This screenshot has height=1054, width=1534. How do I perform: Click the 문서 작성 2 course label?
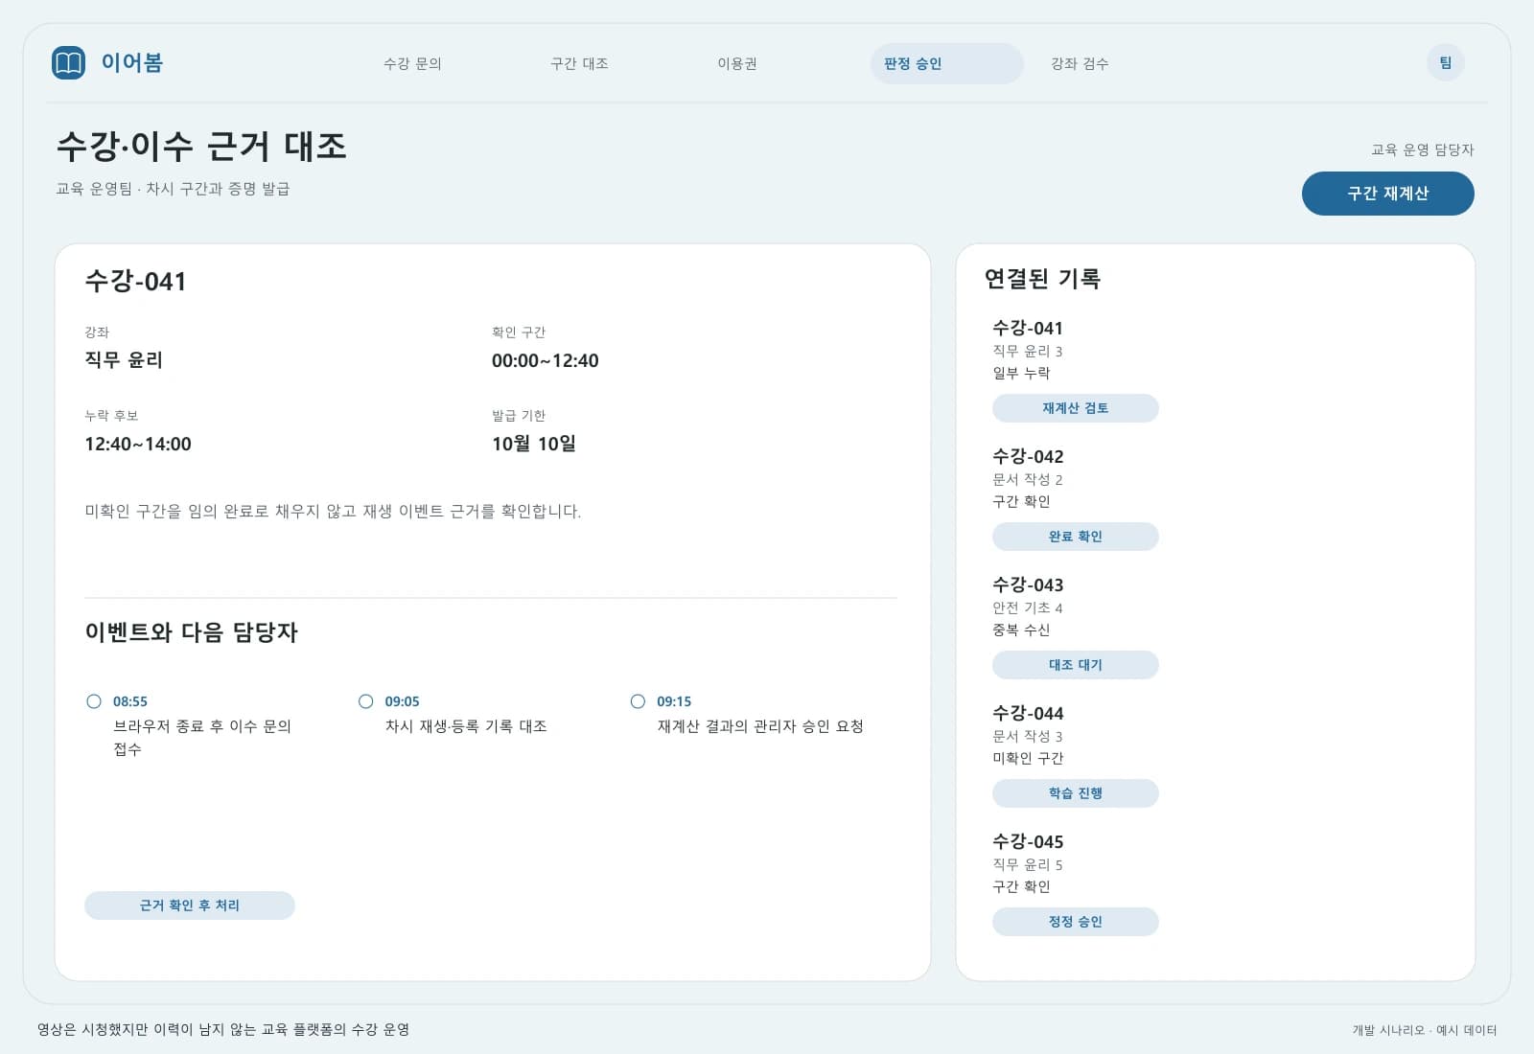(1027, 479)
